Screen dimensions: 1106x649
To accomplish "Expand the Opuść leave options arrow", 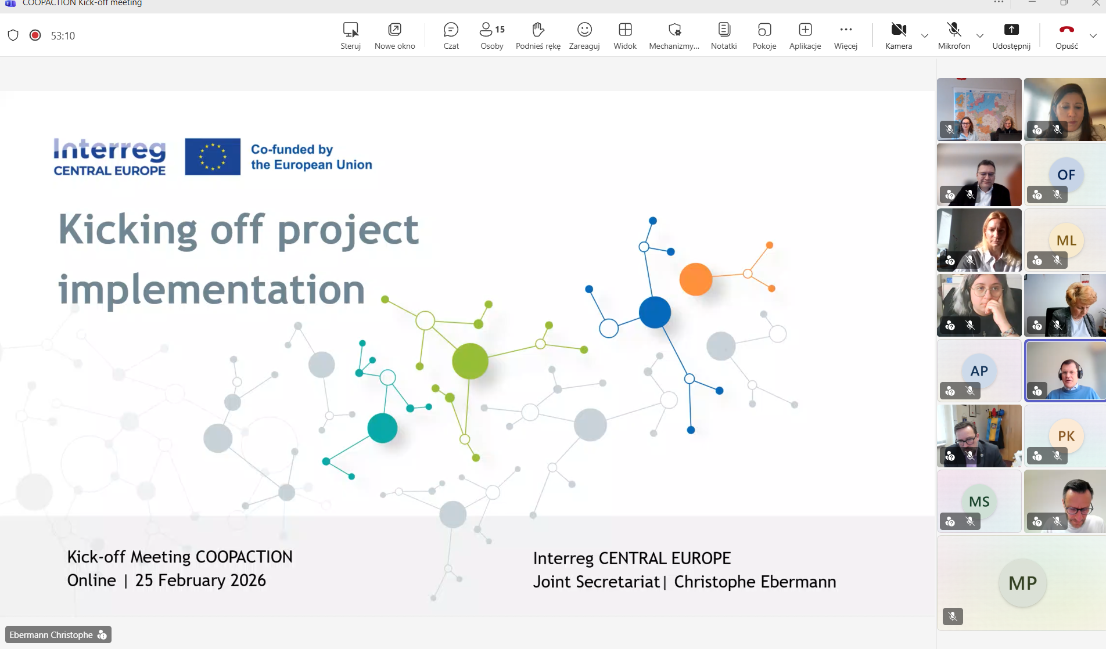I will pyautogui.click(x=1093, y=36).
